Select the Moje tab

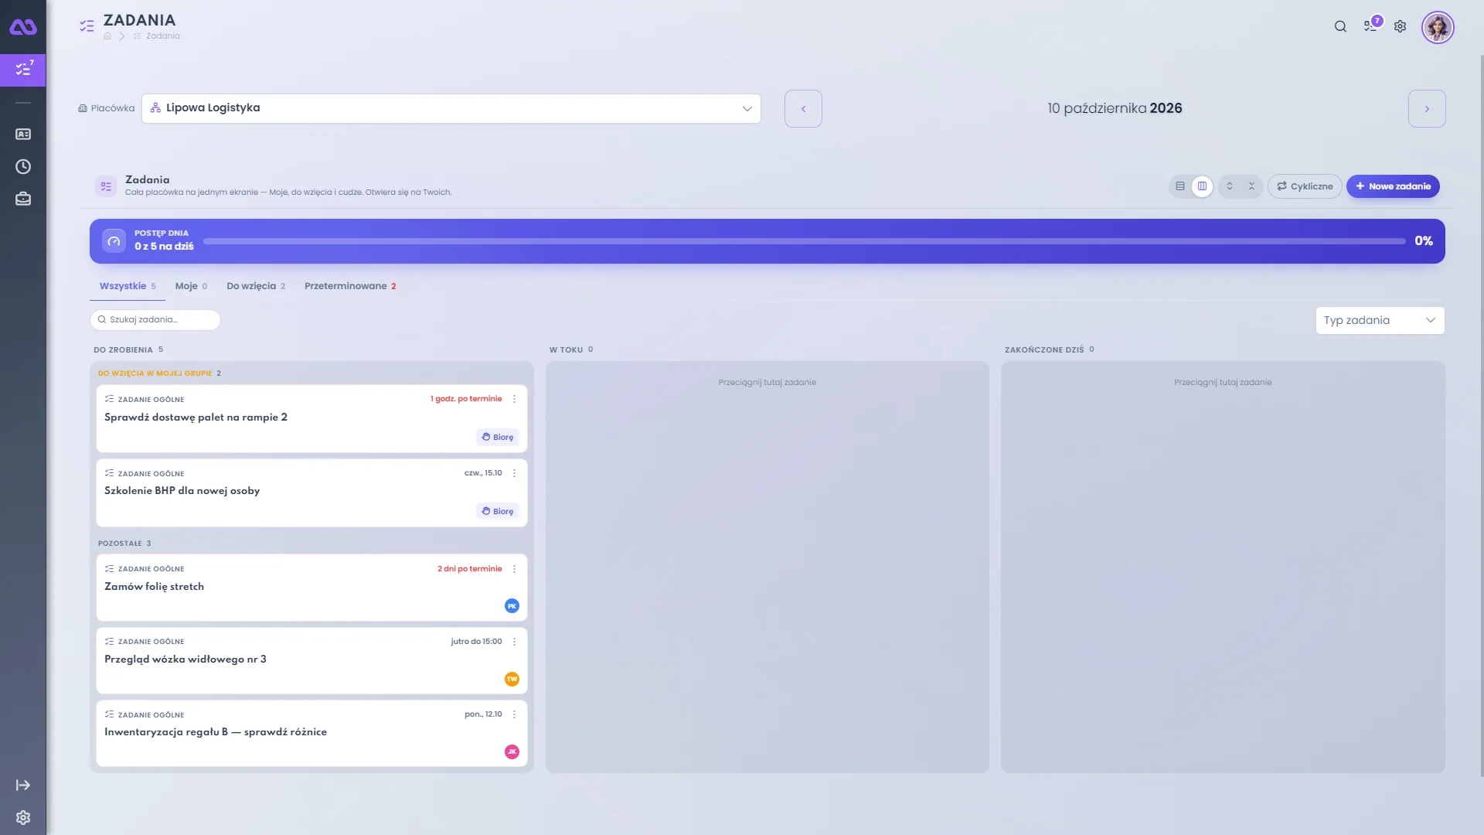click(191, 286)
